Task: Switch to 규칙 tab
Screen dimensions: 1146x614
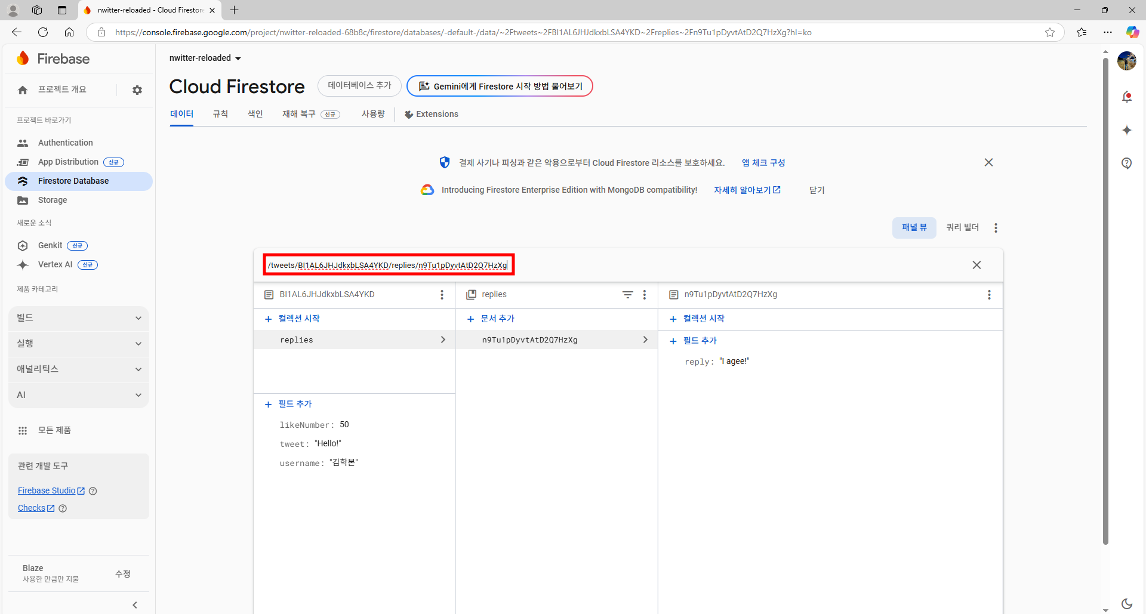Action: click(220, 114)
